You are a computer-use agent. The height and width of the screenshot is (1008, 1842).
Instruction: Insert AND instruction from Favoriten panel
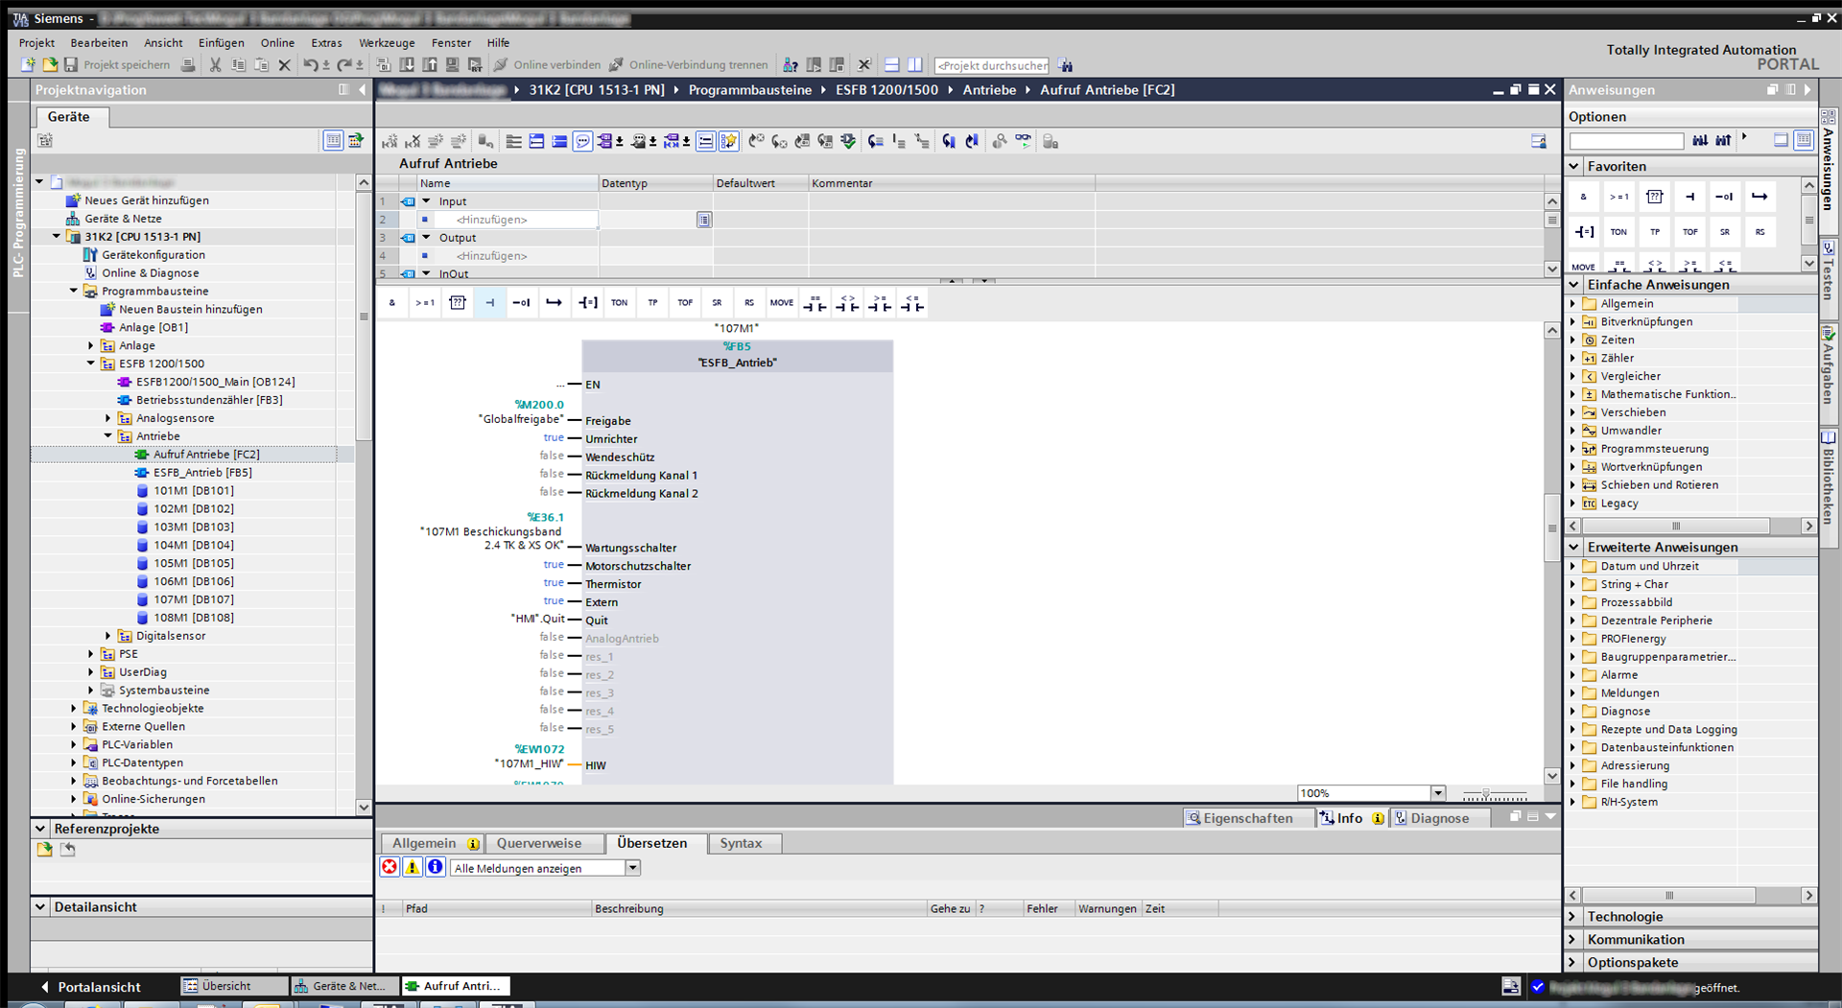1583,197
